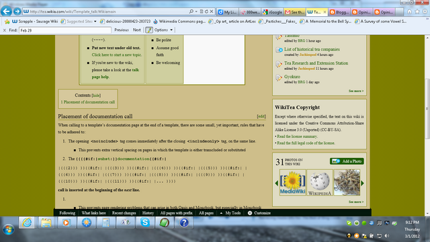Switch to the My Li... browser tab

tap(228, 12)
